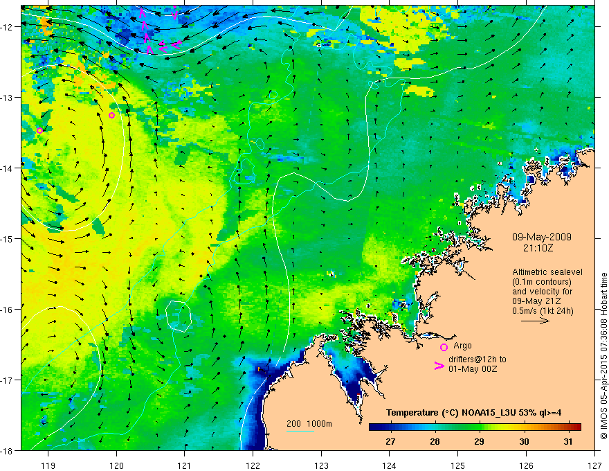This screenshot has width=609, height=471.
Task: Click the longitude axis label '121'
Action: coord(185,465)
